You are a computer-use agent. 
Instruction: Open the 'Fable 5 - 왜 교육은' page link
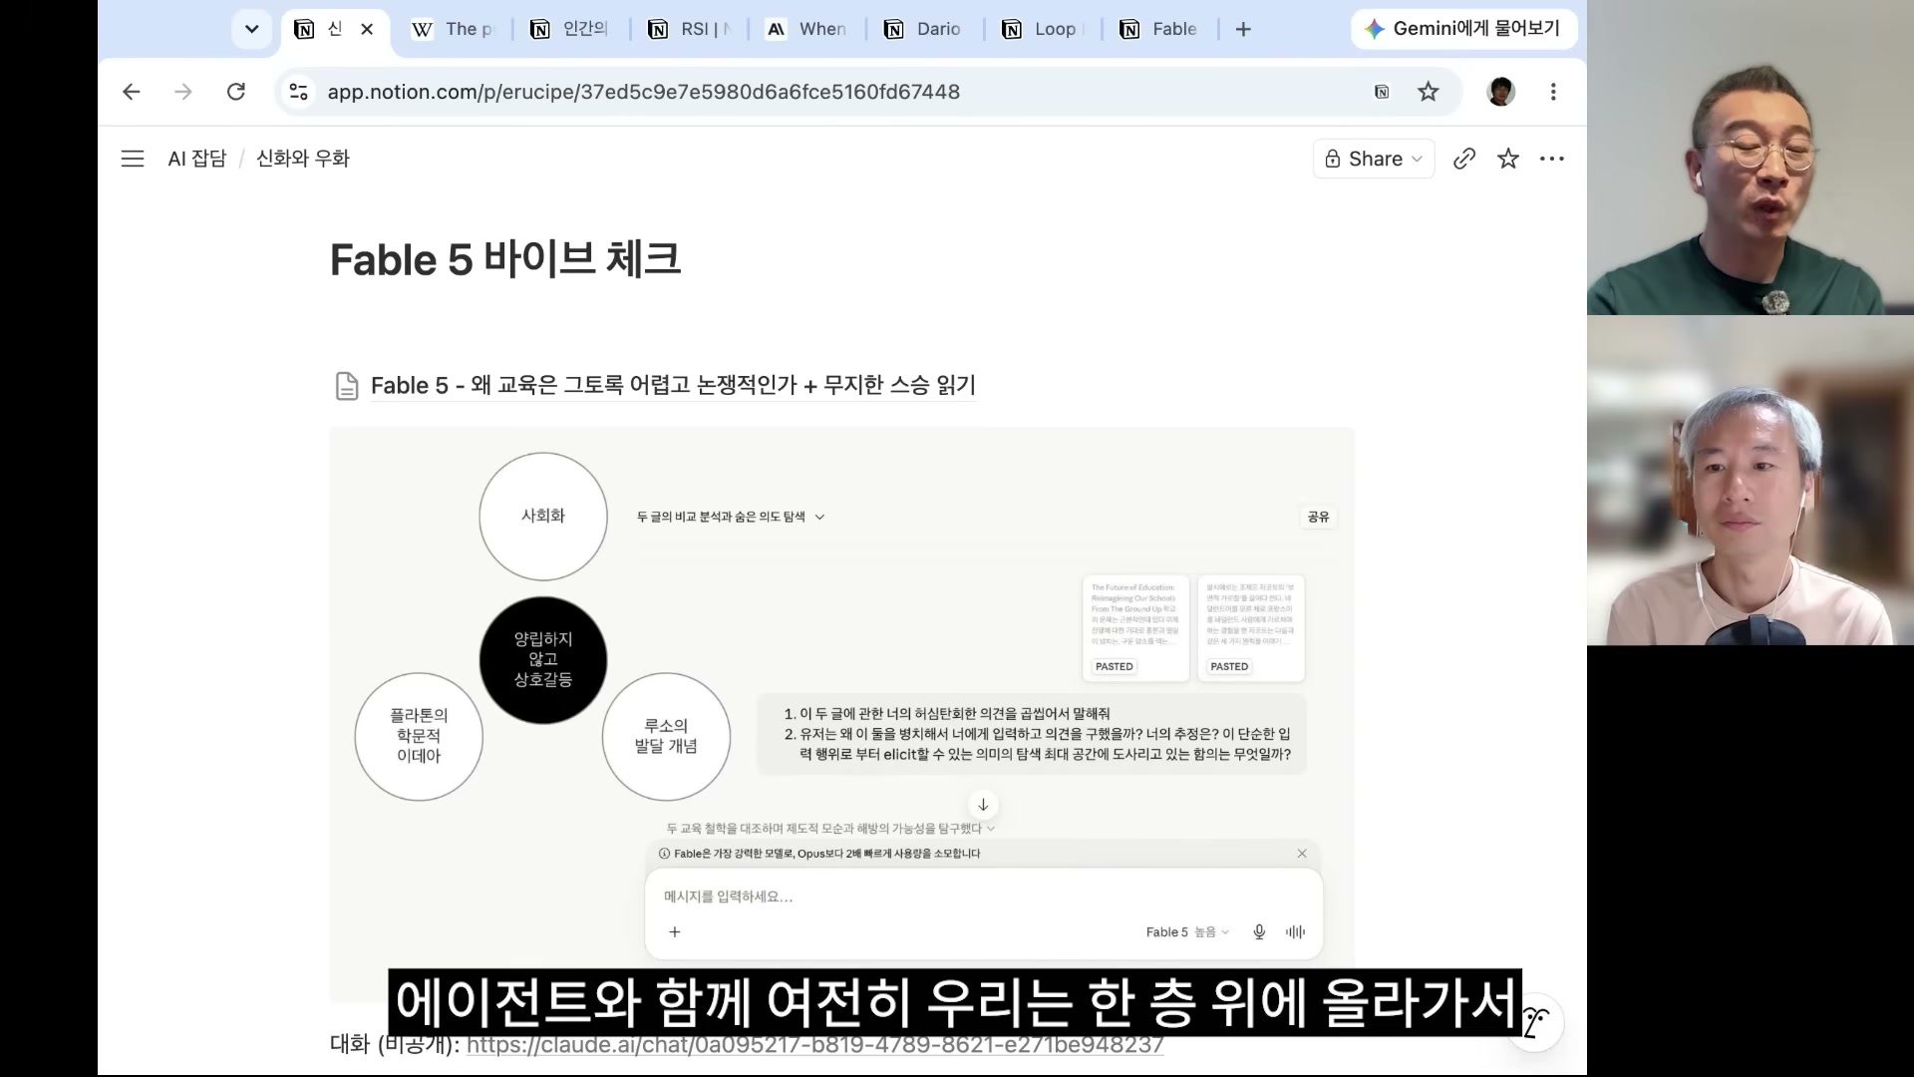[x=673, y=385]
